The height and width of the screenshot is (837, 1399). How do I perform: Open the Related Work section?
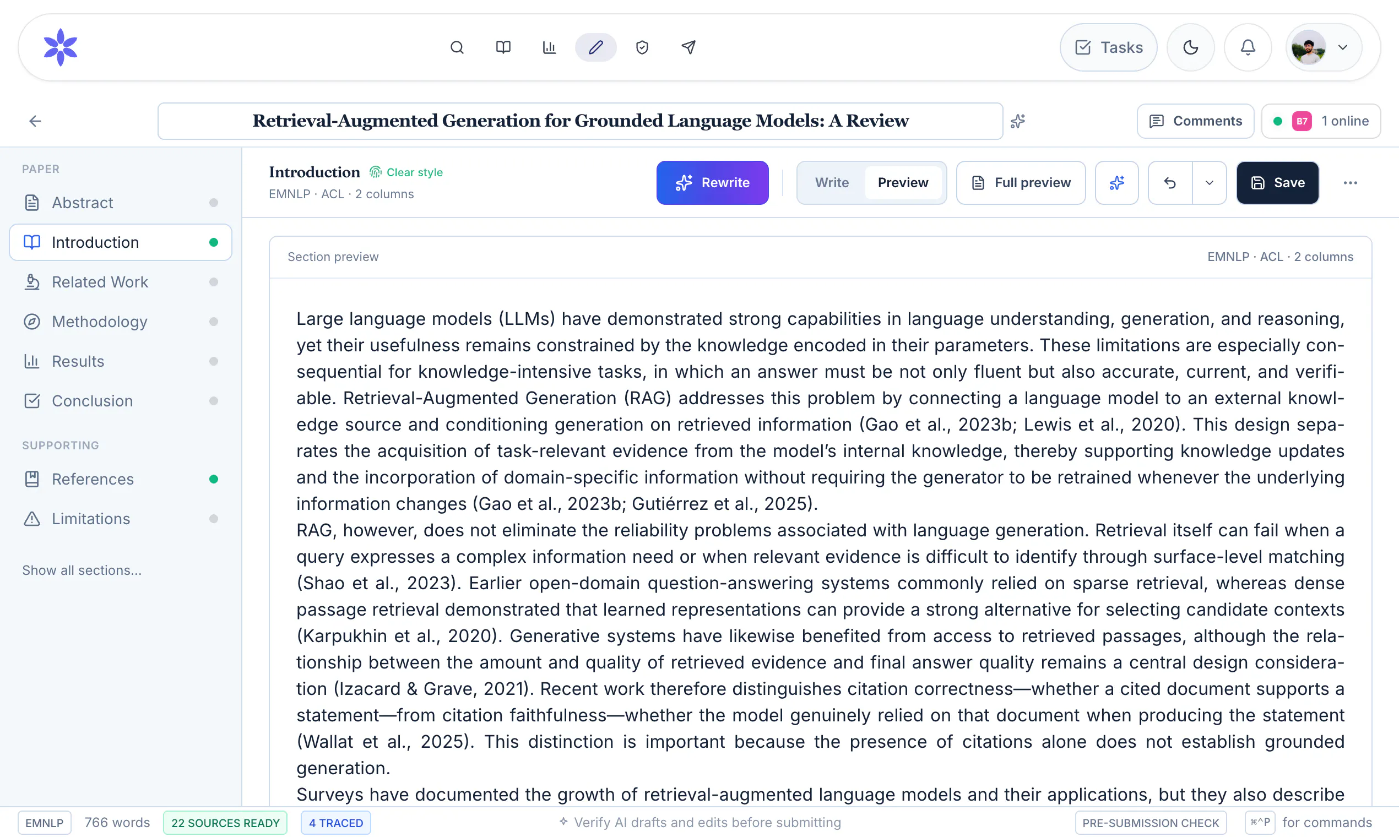pyautogui.click(x=120, y=282)
